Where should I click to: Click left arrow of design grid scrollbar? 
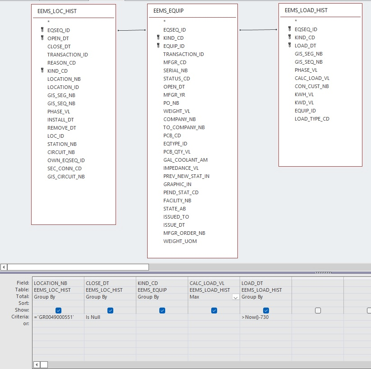click(x=37, y=364)
